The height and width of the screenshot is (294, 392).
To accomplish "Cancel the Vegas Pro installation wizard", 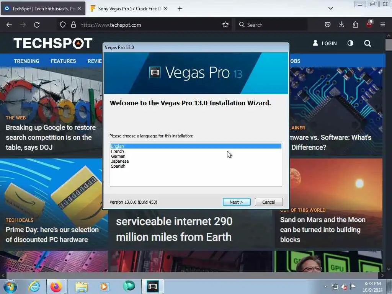I will [x=268, y=202].
